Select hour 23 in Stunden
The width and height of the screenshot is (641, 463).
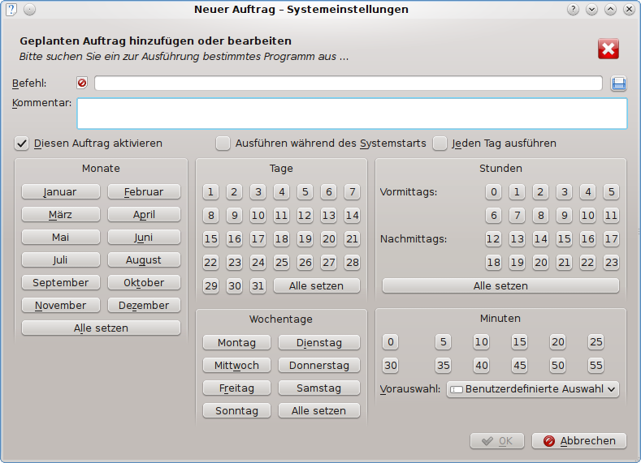[611, 262]
